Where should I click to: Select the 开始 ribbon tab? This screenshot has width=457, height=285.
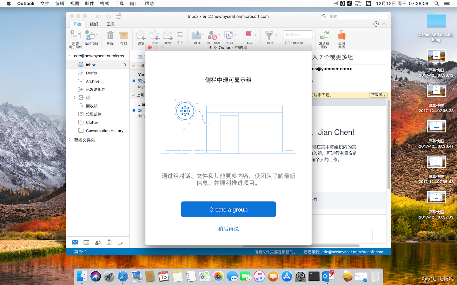point(77,24)
